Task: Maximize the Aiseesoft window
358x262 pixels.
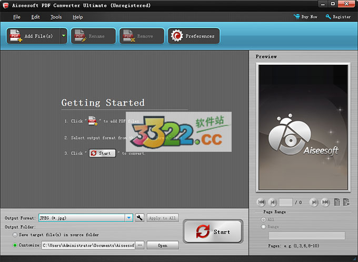Action: (333, 4)
